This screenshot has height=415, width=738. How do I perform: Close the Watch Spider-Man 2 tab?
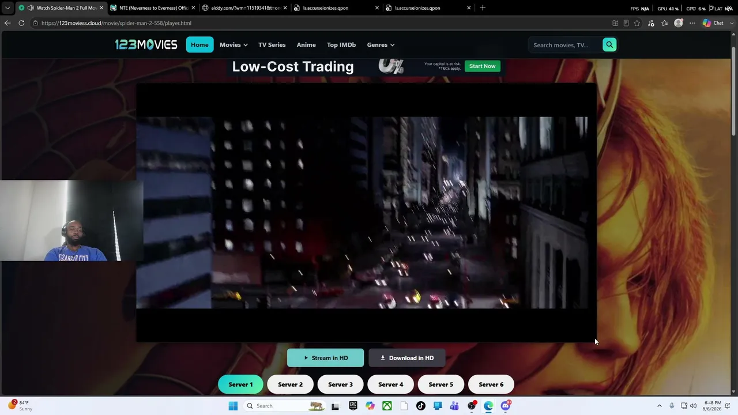[101, 8]
